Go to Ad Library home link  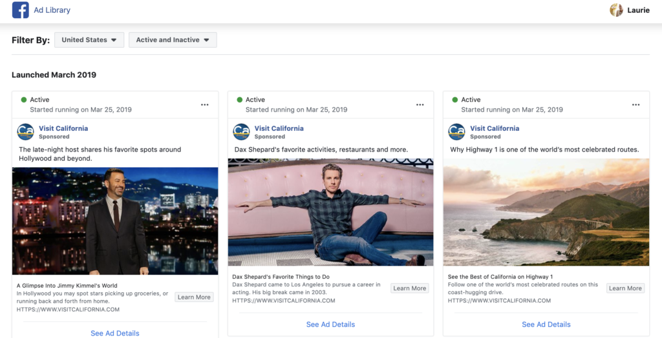[x=52, y=10]
